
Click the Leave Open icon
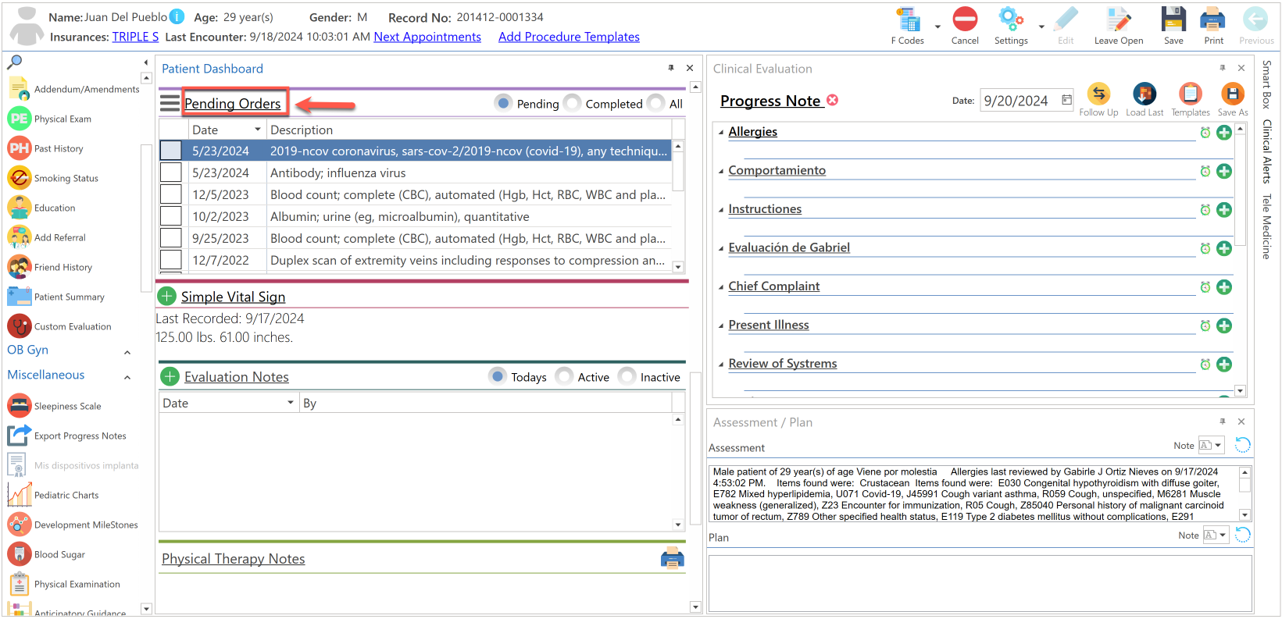[1118, 19]
